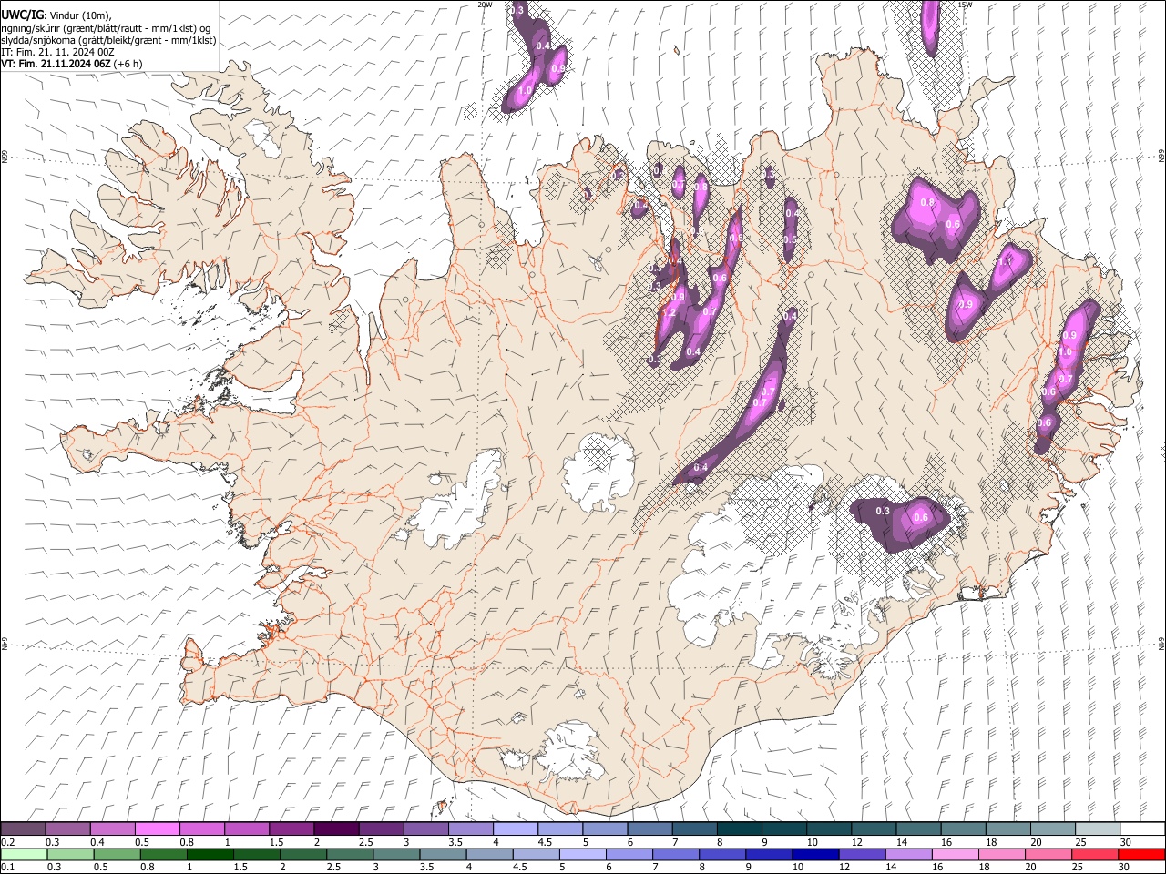
Task: Select bottom-row darkest green swatch between 1 and 1.5
Action: [210, 854]
